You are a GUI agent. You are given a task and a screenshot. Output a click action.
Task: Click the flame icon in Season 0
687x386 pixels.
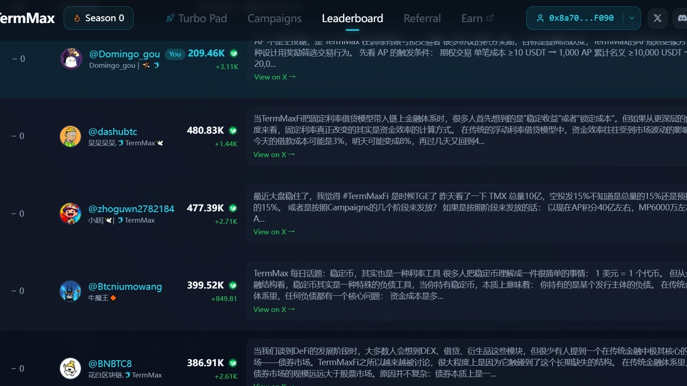(77, 18)
